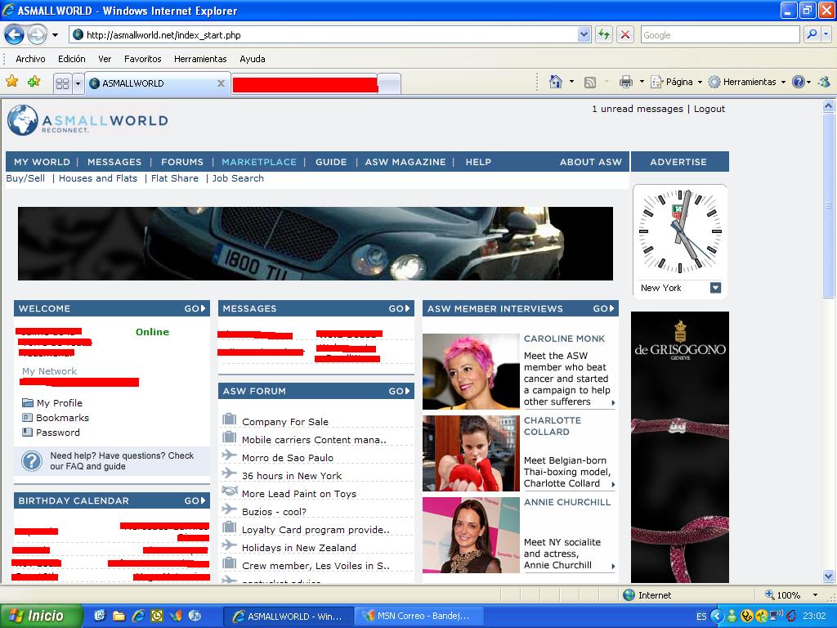The image size is (837, 628).
Task: Click Caroline Monk interview thumbnail photo
Action: pos(470,371)
